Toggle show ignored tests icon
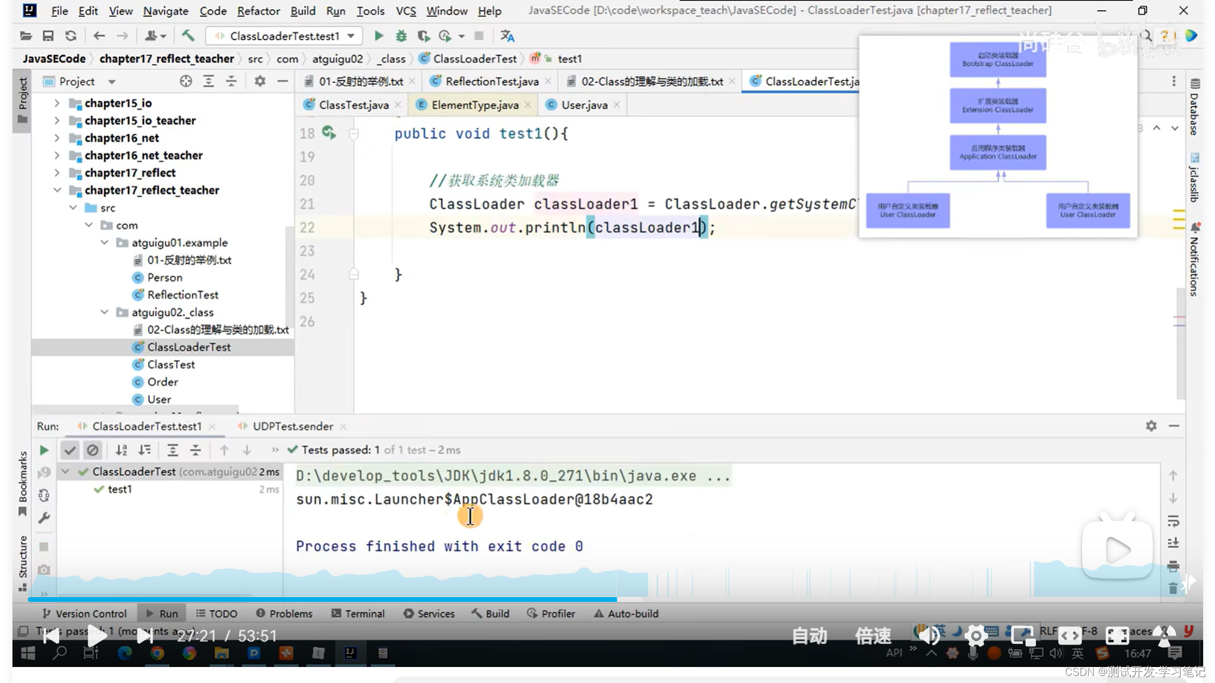This screenshot has width=1215, height=683. click(x=93, y=450)
